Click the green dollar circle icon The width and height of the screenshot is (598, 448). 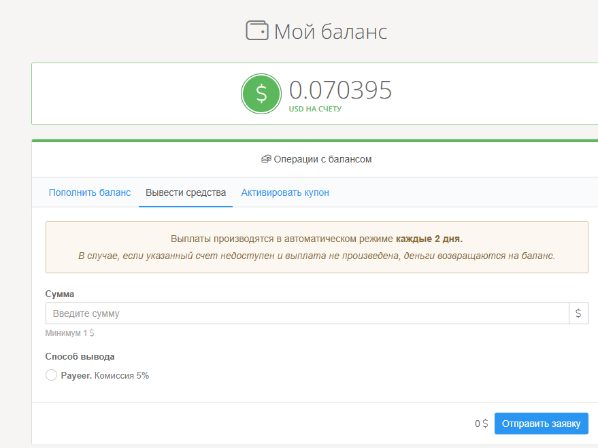(x=261, y=94)
